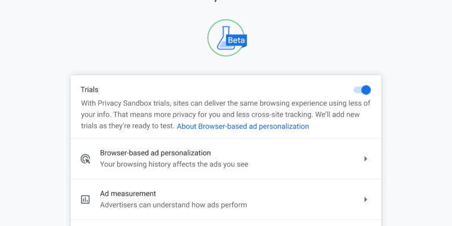Open the Ad measurement row title

click(128, 193)
